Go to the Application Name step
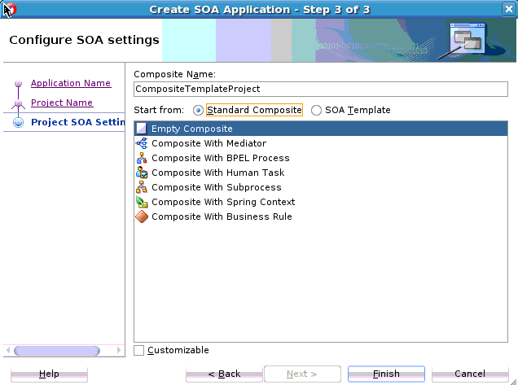Image resolution: width=518 pixels, height=385 pixels. tap(70, 83)
